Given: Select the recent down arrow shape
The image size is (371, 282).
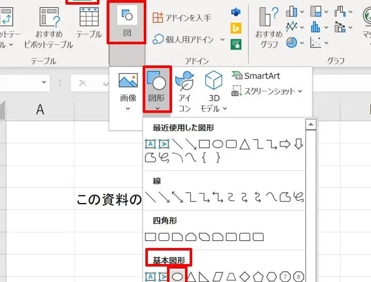Looking at the screenshot, I should tap(298, 144).
